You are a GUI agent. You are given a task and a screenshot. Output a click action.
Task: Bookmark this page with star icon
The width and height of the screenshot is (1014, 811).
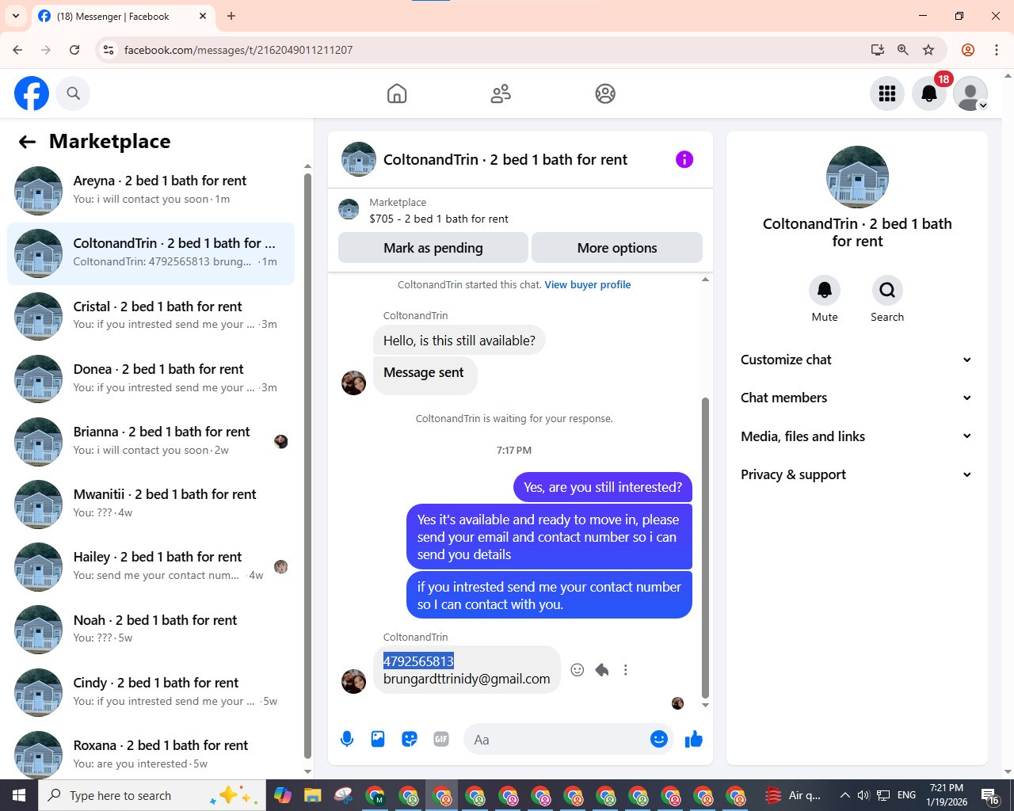coord(928,50)
